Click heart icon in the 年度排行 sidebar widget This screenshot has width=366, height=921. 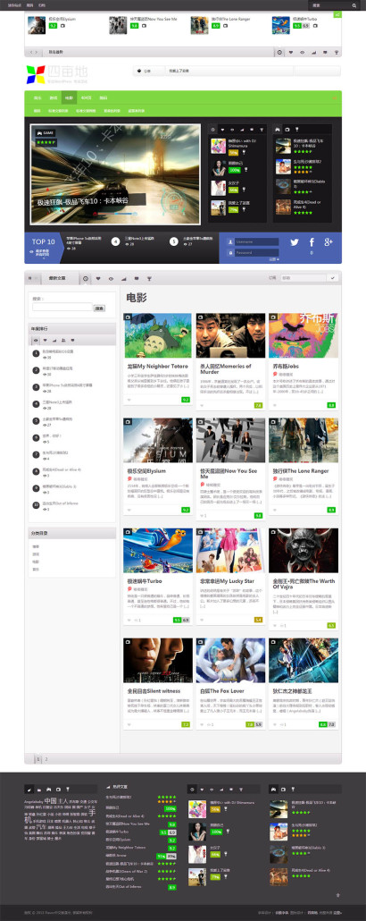pyautogui.click(x=46, y=340)
